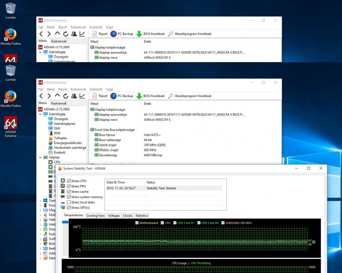Open Fájl menu in the lower AIDA64 window
This screenshot has height=273, width=342.
click(x=41, y=89)
